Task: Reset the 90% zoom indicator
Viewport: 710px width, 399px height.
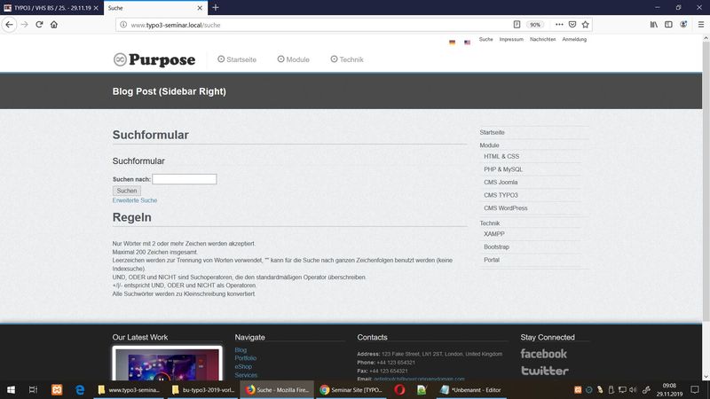Action: pyautogui.click(x=535, y=25)
